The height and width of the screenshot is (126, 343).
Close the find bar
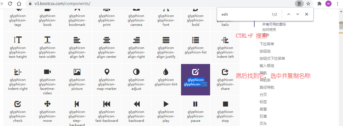click(307, 14)
